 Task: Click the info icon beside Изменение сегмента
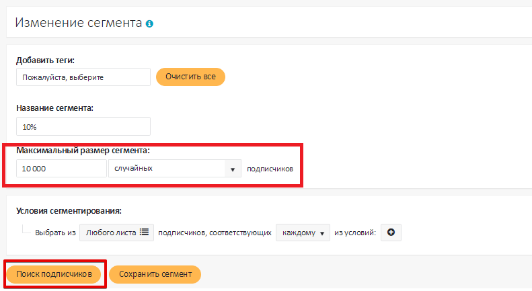pyautogui.click(x=149, y=24)
